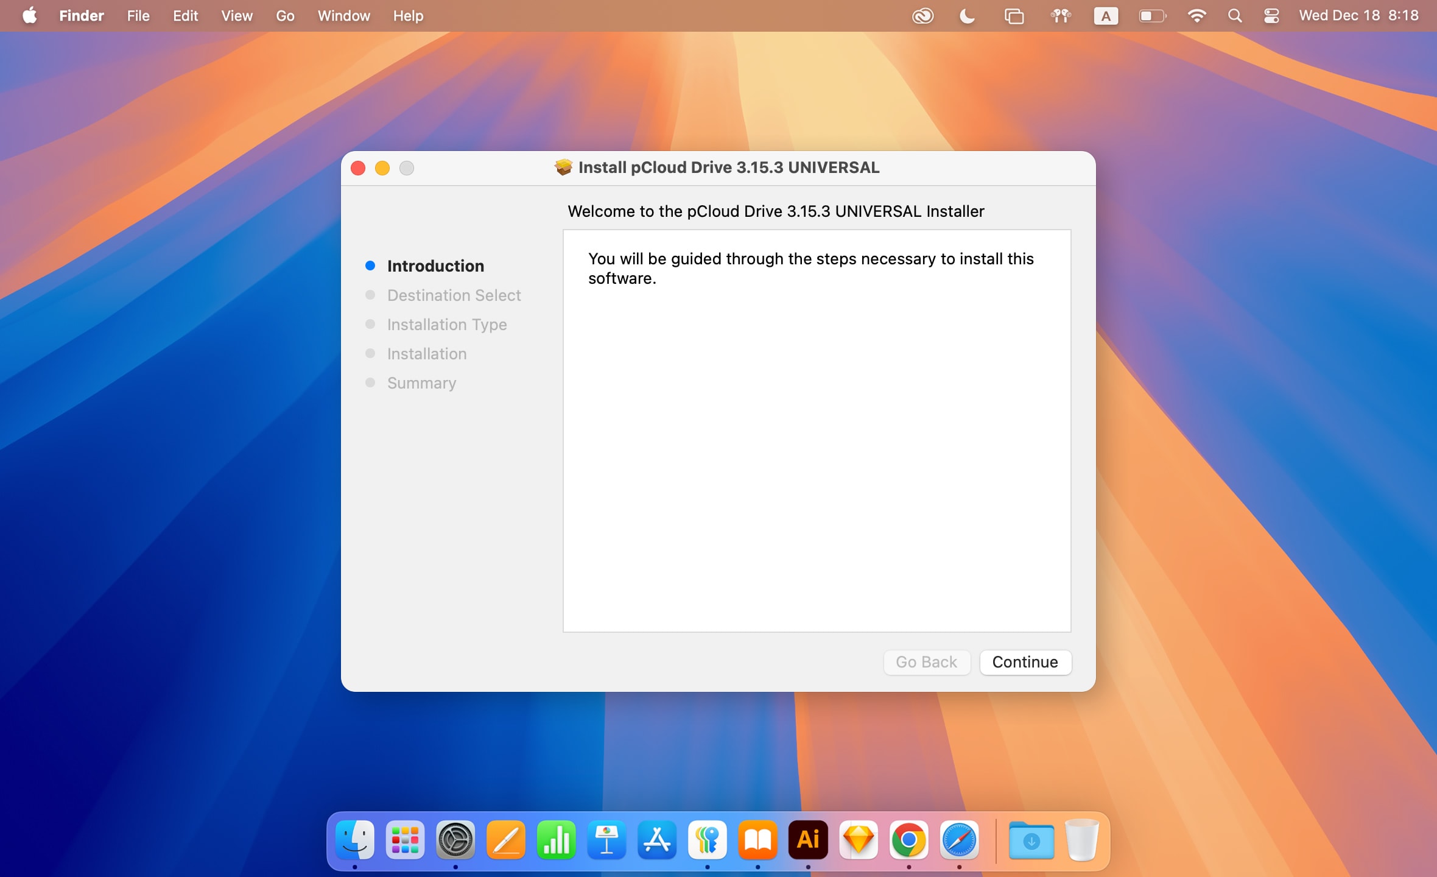Click the Wi-Fi menu bar icon
The image size is (1437, 877).
click(1197, 16)
